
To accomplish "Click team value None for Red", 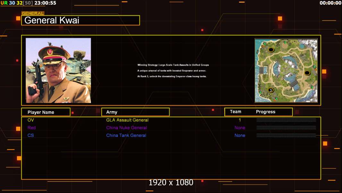I will pos(240,128).
